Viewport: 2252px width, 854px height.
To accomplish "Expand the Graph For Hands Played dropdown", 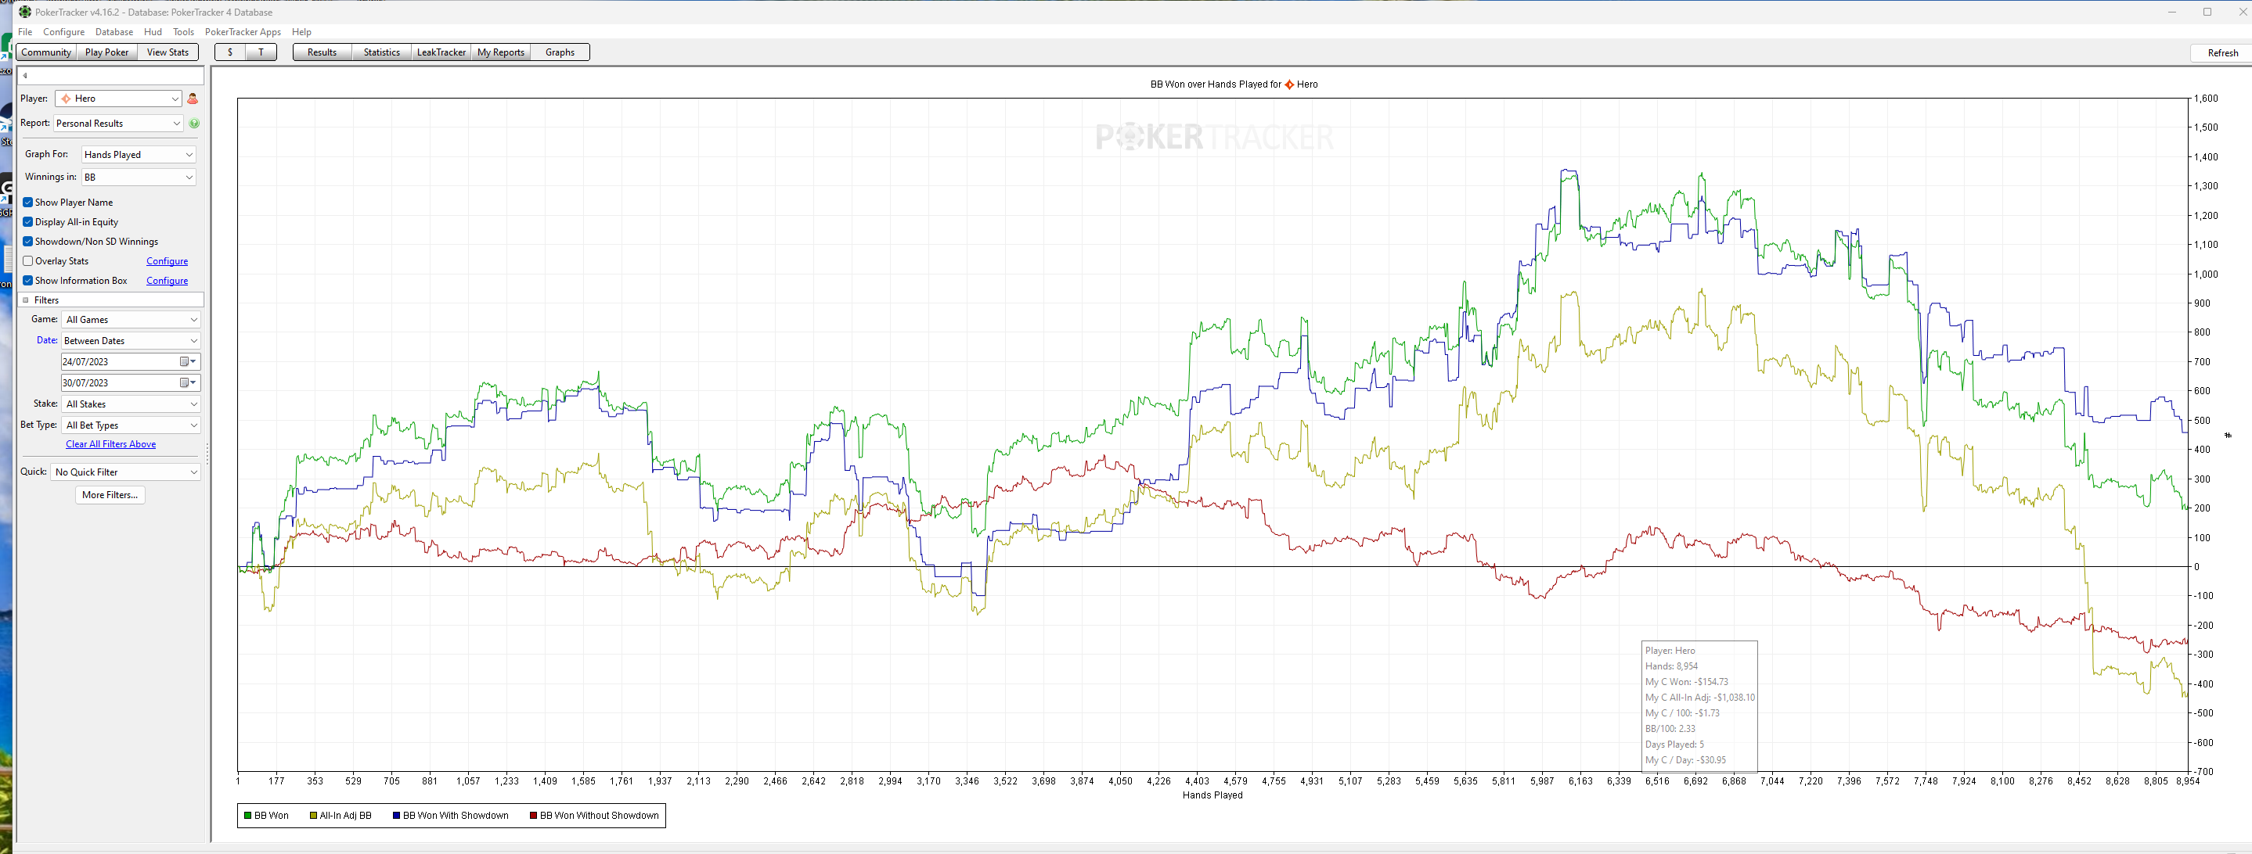I will (139, 155).
